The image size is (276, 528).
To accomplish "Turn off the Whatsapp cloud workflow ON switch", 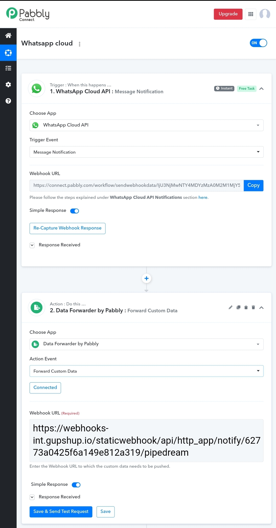I will coord(258,43).
